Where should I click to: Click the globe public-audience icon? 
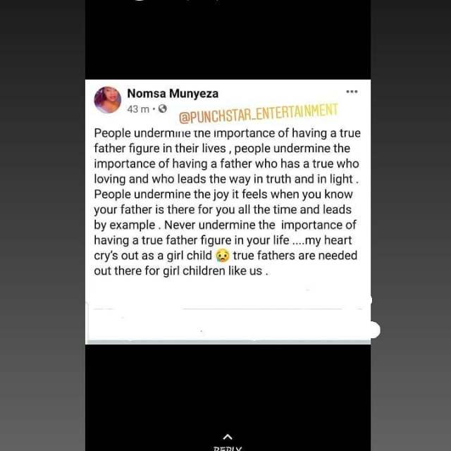[x=163, y=109]
